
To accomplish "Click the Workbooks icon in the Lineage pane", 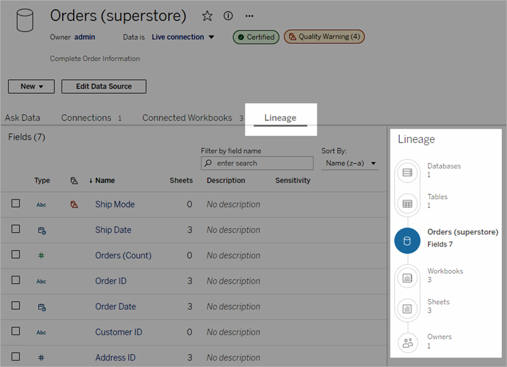I will [x=408, y=276].
